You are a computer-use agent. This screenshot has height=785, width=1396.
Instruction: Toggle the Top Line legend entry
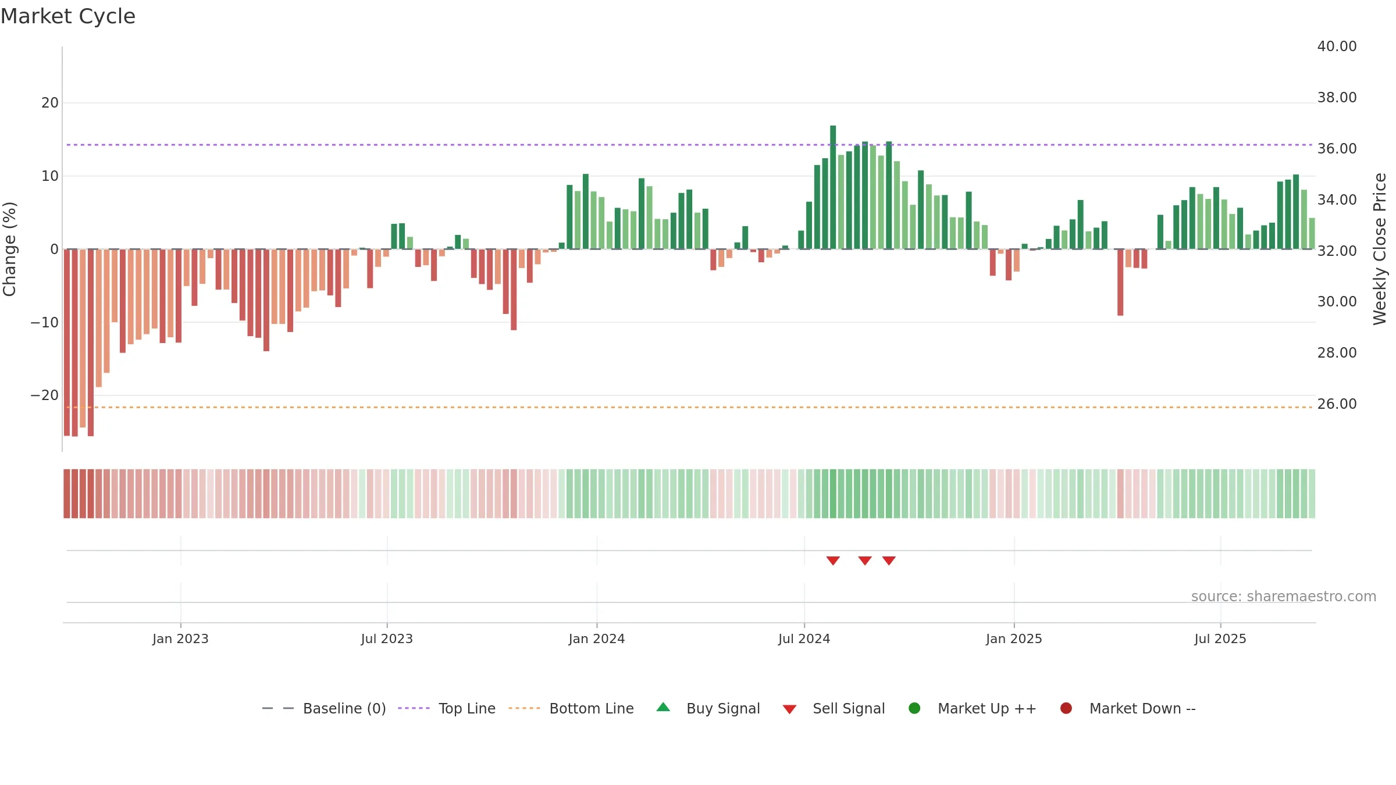click(447, 708)
